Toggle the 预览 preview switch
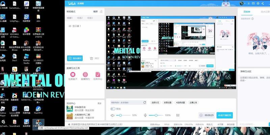 click(113, 109)
